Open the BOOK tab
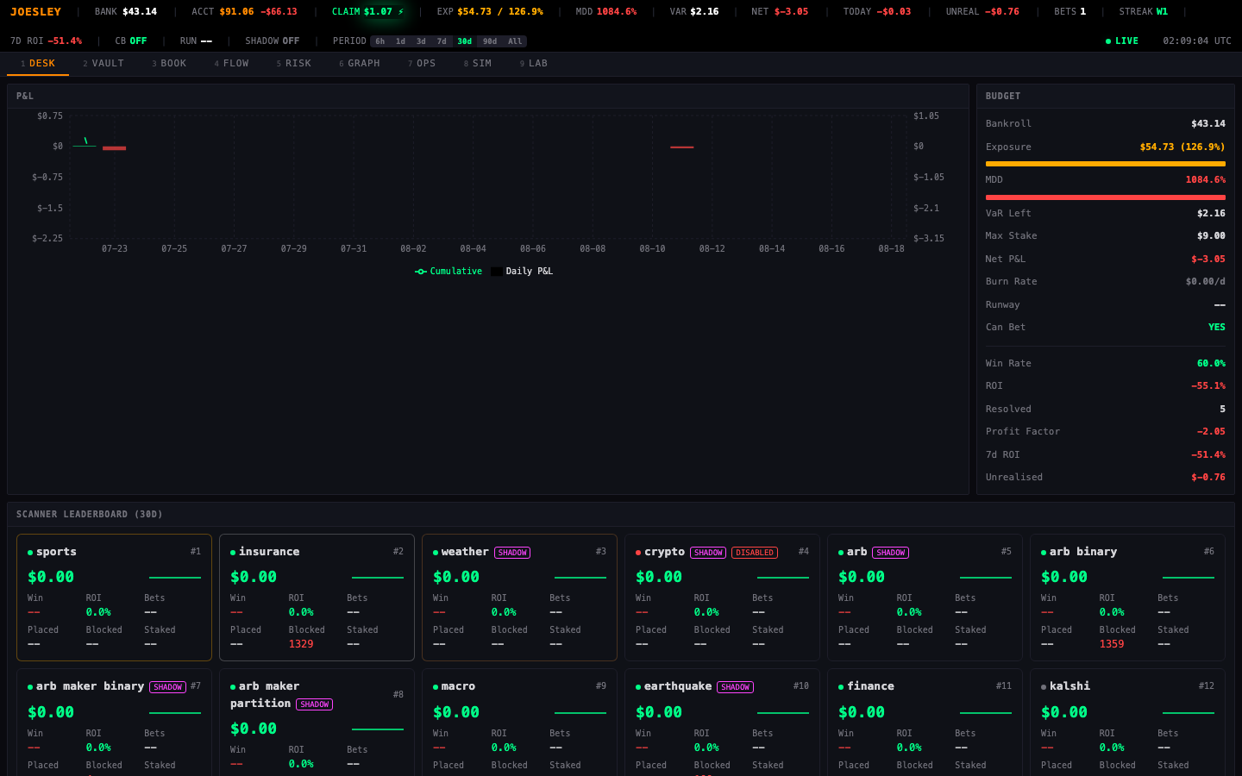 pos(169,64)
